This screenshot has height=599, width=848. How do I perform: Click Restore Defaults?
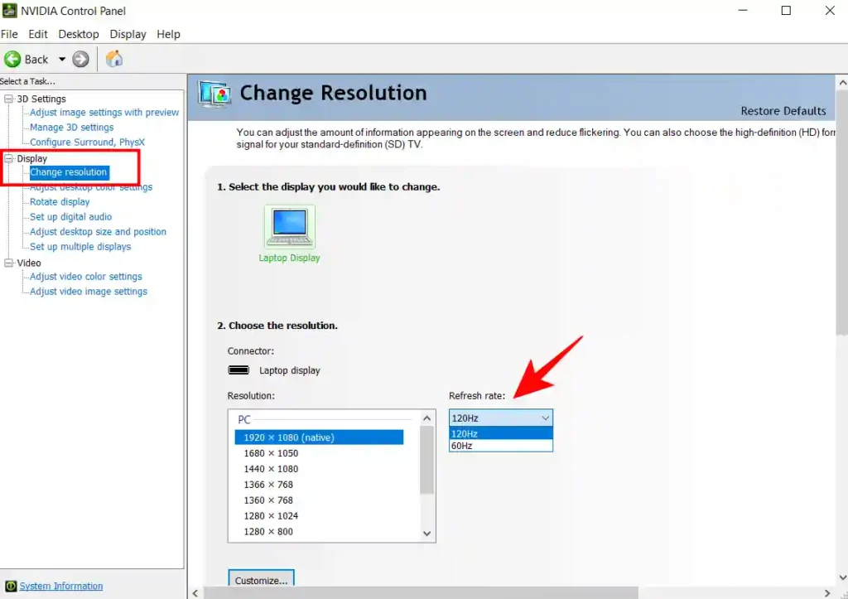[x=783, y=110]
